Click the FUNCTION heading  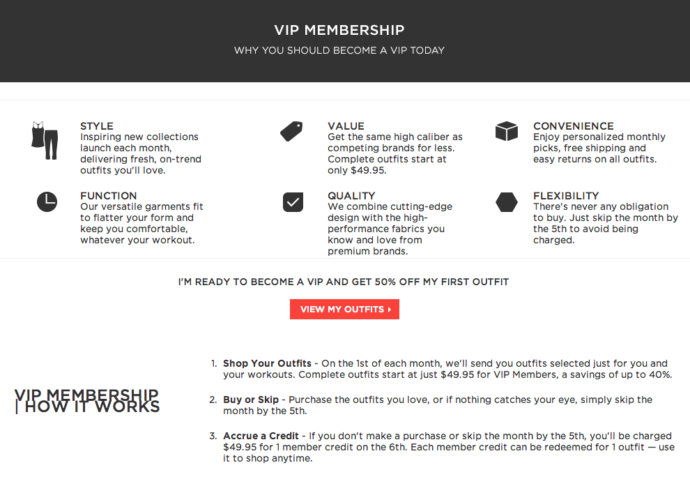click(x=108, y=196)
